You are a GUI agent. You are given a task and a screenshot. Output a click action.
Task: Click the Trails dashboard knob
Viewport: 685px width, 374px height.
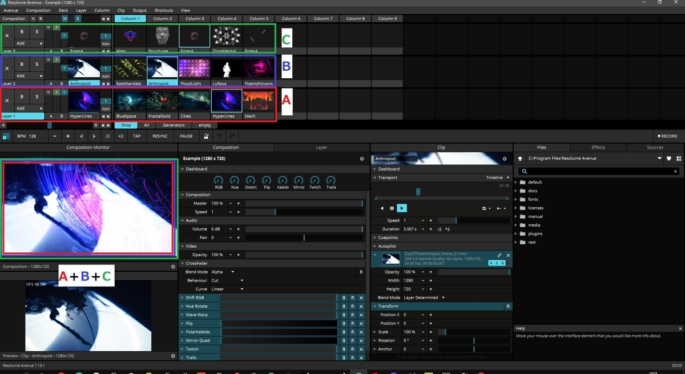(x=331, y=180)
